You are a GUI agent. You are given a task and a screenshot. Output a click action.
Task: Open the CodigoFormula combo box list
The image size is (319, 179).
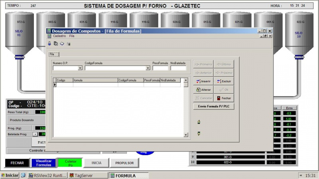(148, 68)
